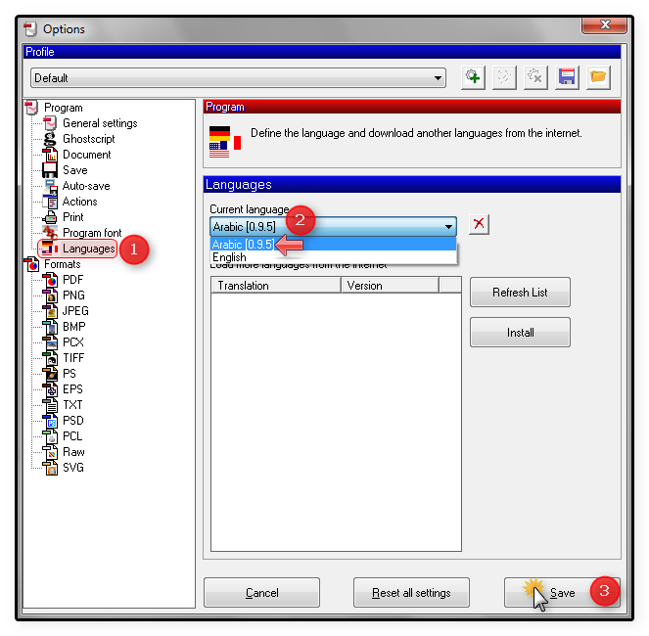Click the Version column header
The height and width of the screenshot is (636, 649).
389,286
